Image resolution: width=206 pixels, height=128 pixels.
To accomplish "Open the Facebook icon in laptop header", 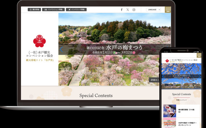I will [x=122, y=10].
